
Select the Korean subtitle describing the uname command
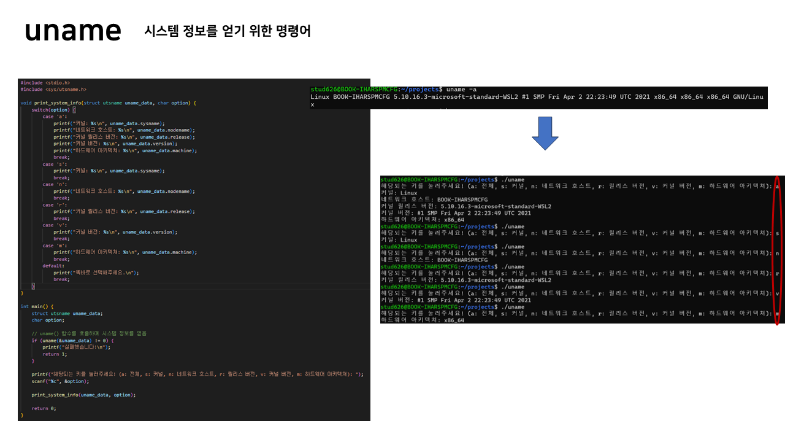point(228,31)
